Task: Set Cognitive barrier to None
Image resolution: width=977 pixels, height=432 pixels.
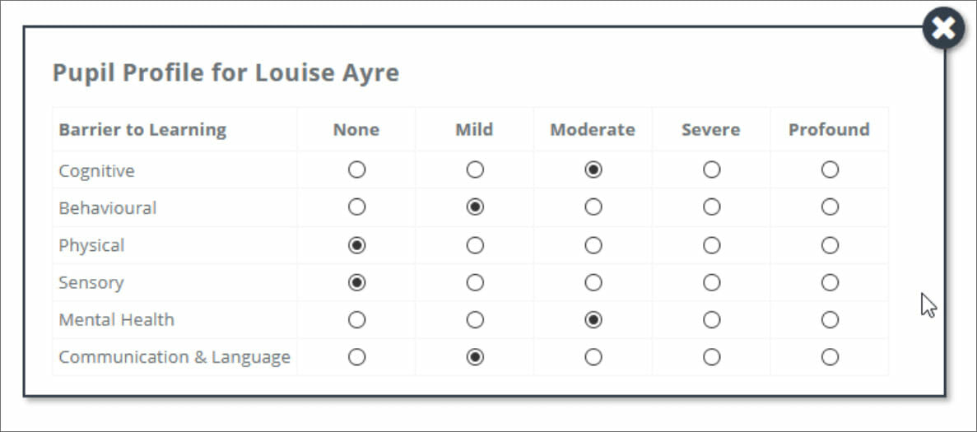Action: (356, 170)
